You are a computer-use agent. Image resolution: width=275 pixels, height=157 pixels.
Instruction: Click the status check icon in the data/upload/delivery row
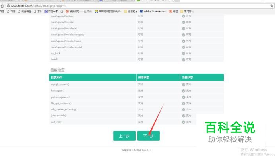(x=184, y=16)
